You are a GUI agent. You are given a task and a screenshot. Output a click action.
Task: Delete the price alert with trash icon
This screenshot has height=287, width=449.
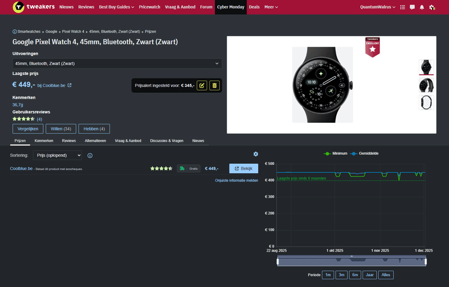point(214,85)
